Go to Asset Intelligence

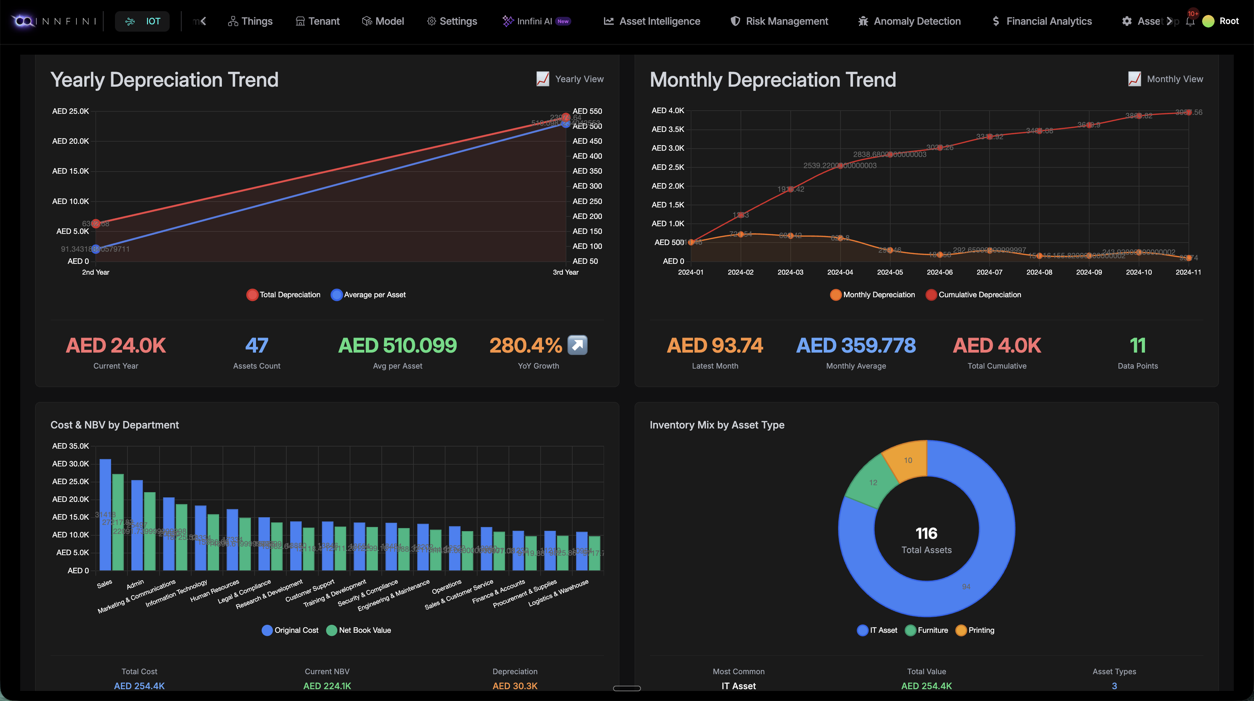[x=652, y=21]
